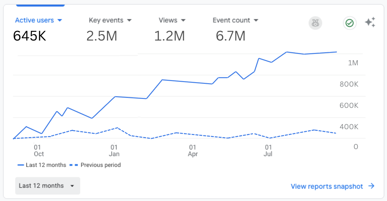
Task: Click the 01 Apr axis label
Action: click(193, 151)
